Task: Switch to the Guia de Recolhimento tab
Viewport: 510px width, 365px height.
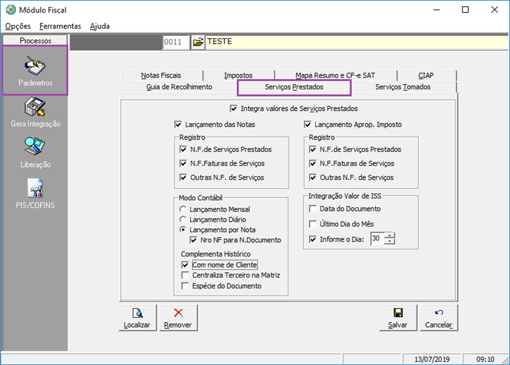Action: coord(179,87)
